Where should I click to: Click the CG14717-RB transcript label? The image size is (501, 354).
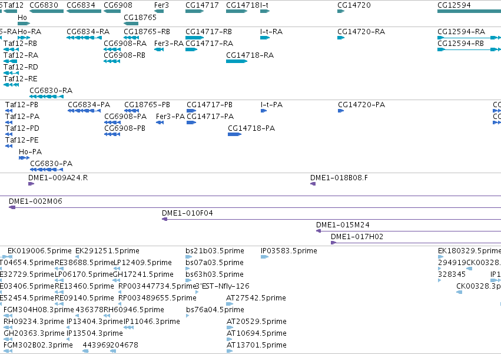208,32
